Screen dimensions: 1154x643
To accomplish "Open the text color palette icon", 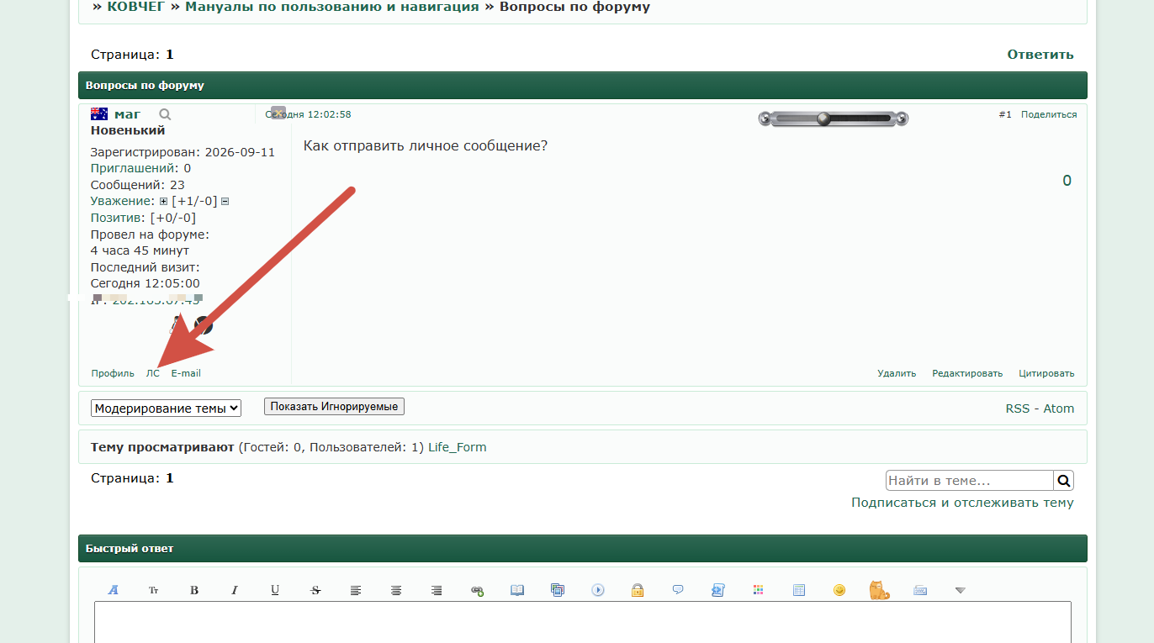I will click(759, 590).
